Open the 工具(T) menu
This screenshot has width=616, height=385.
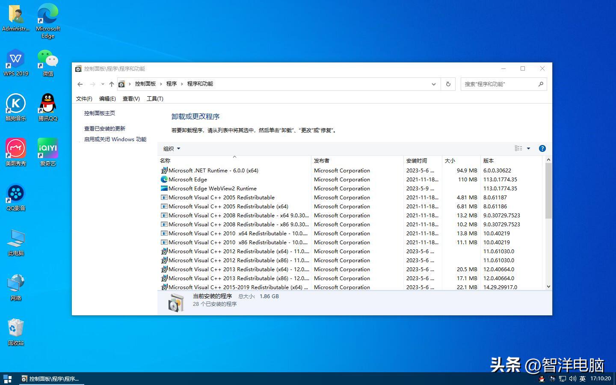(x=155, y=99)
